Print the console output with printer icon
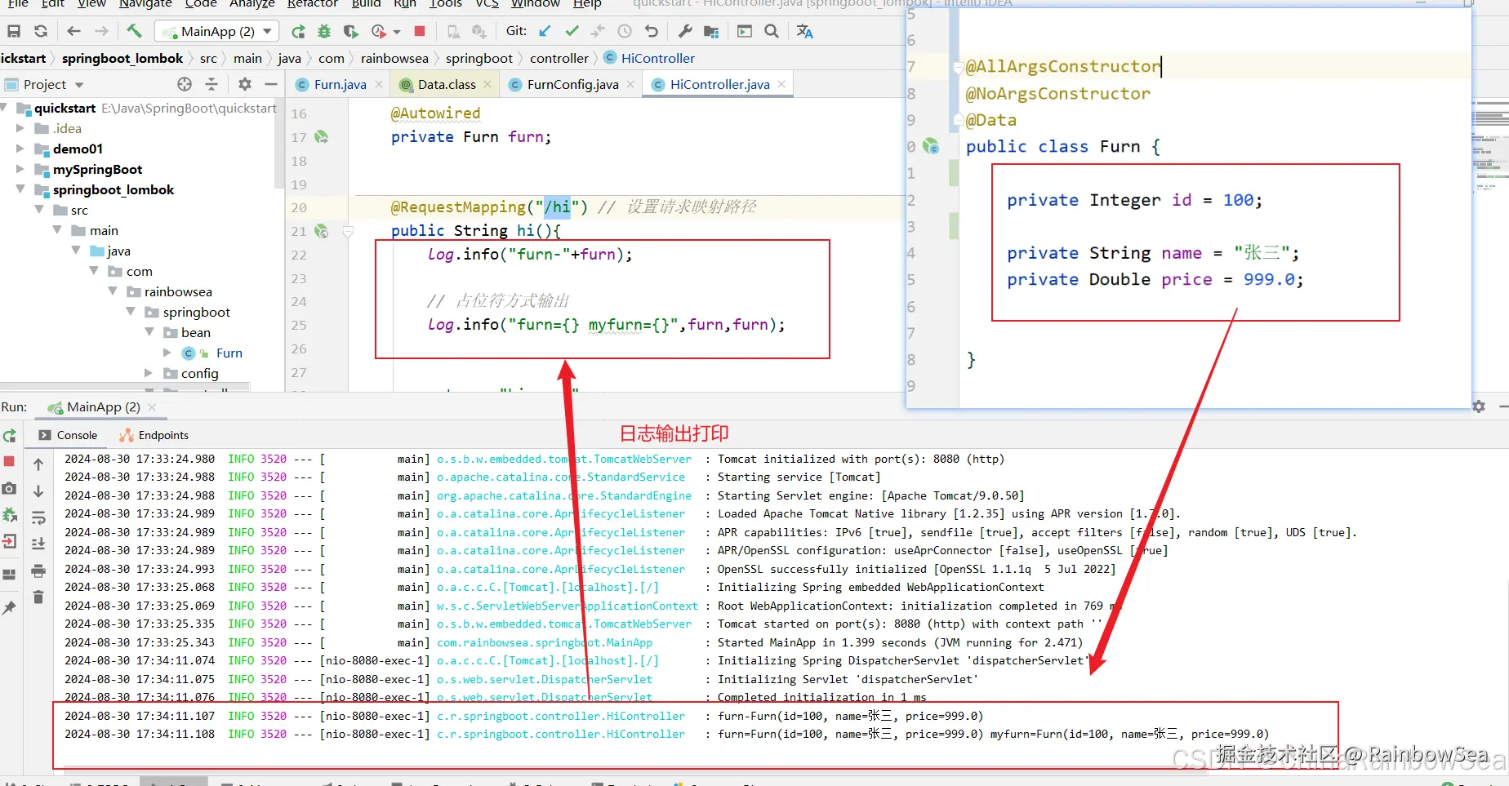1509x786 pixels. [x=38, y=571]
